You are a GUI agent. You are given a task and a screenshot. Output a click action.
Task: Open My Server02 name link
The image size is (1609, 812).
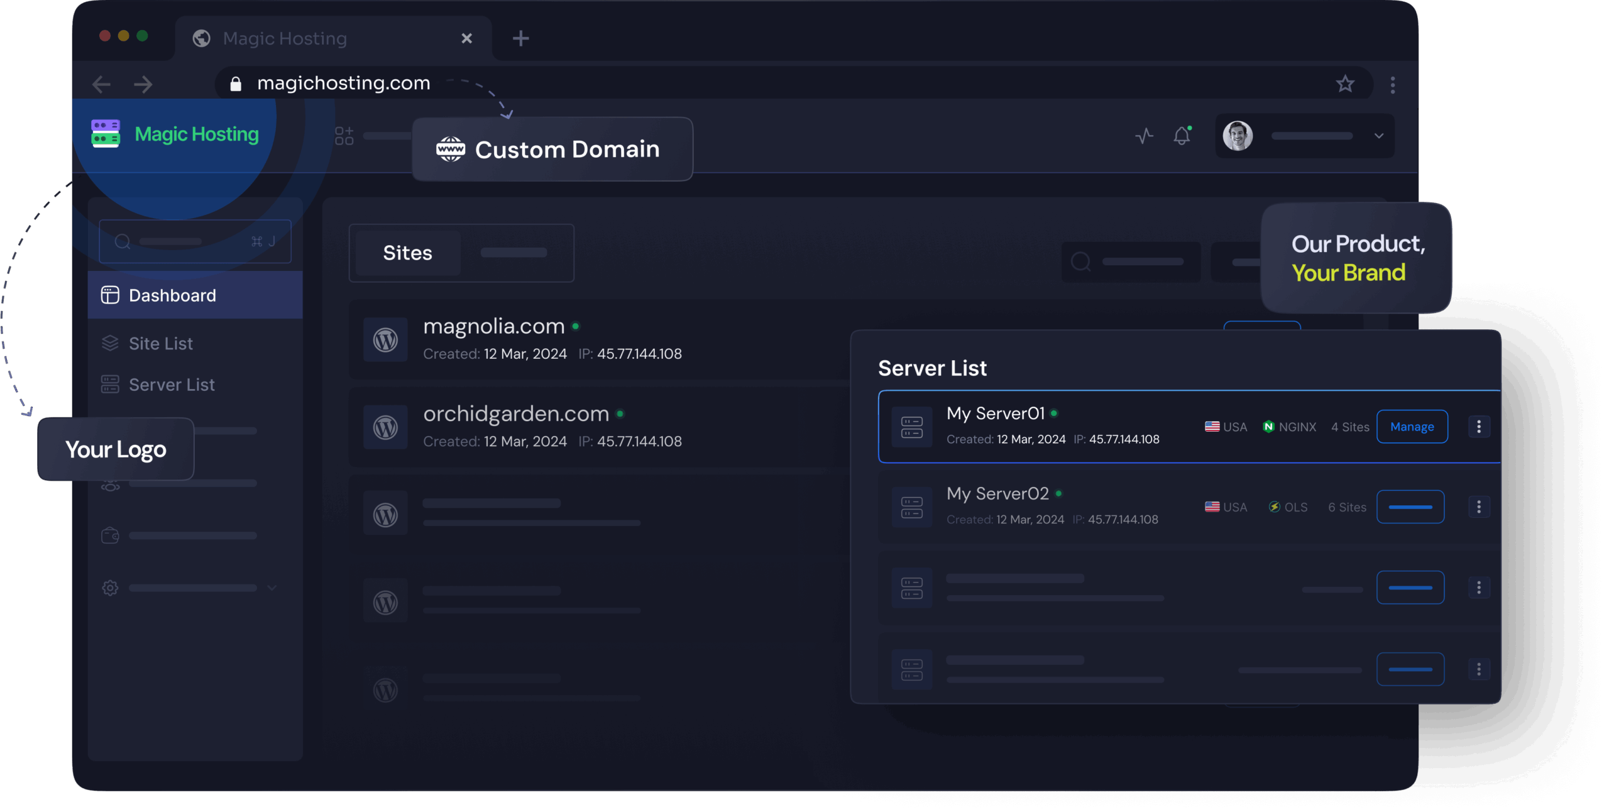click(x=997, y=493)
